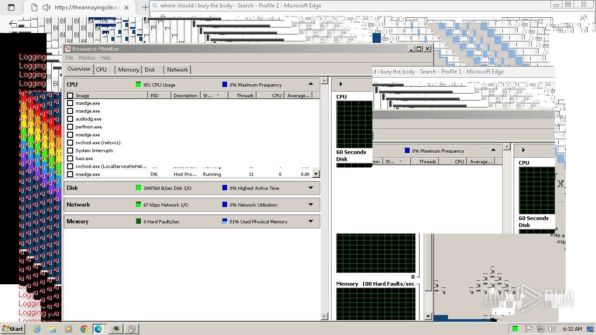Check the first msedge.exe process box
This screenshot has width=596, height=335.
coord(70,103)
